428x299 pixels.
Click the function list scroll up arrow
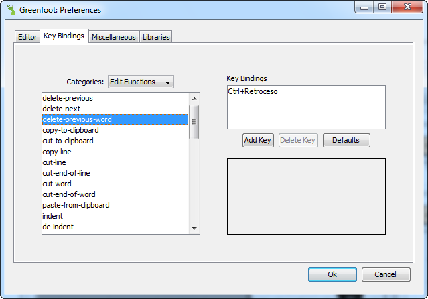pos(194,99)
